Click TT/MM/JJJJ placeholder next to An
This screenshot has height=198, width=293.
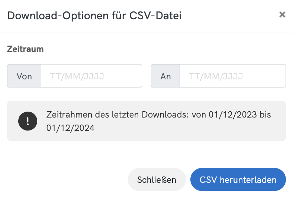tap(216, 76)
